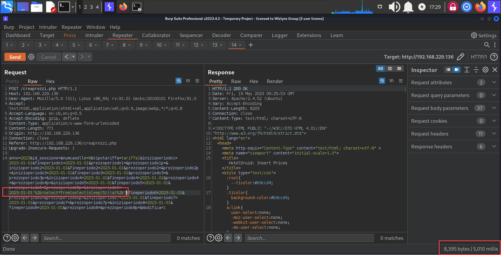Dock Inspector layout right option
Screen dimensions: 501x255
click(457, 70)
